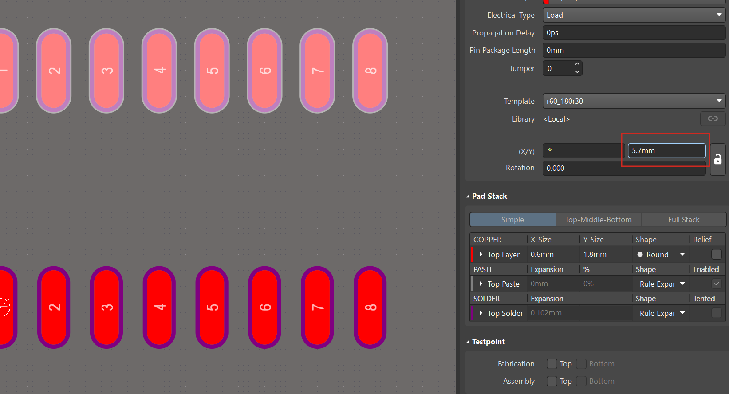The image size is (729, 394).
Task: Toggle Top Layer Relief checkbox
Action: pyautogui.click(x=716, y=254)
